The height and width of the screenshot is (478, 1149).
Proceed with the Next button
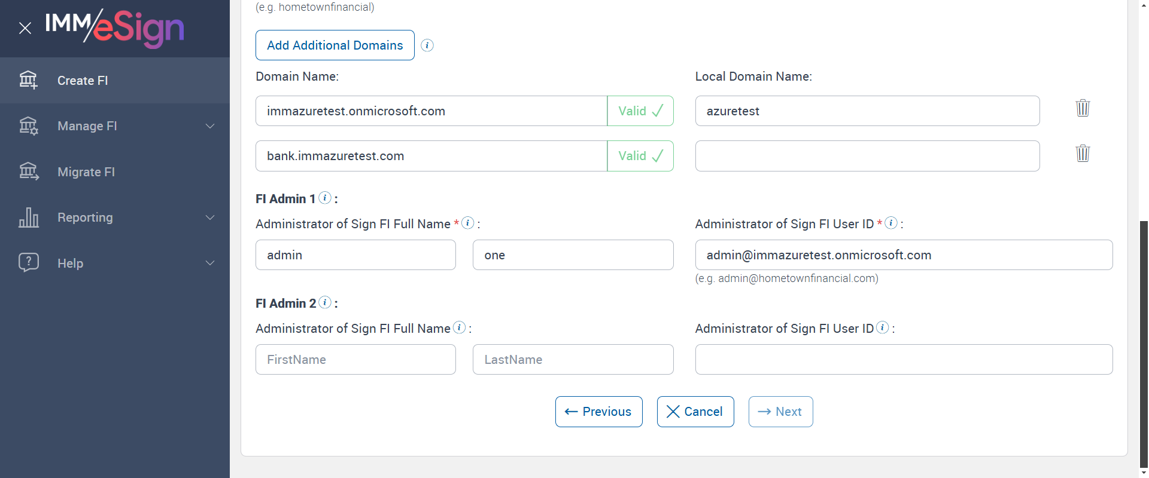click(x=780, y=412)
